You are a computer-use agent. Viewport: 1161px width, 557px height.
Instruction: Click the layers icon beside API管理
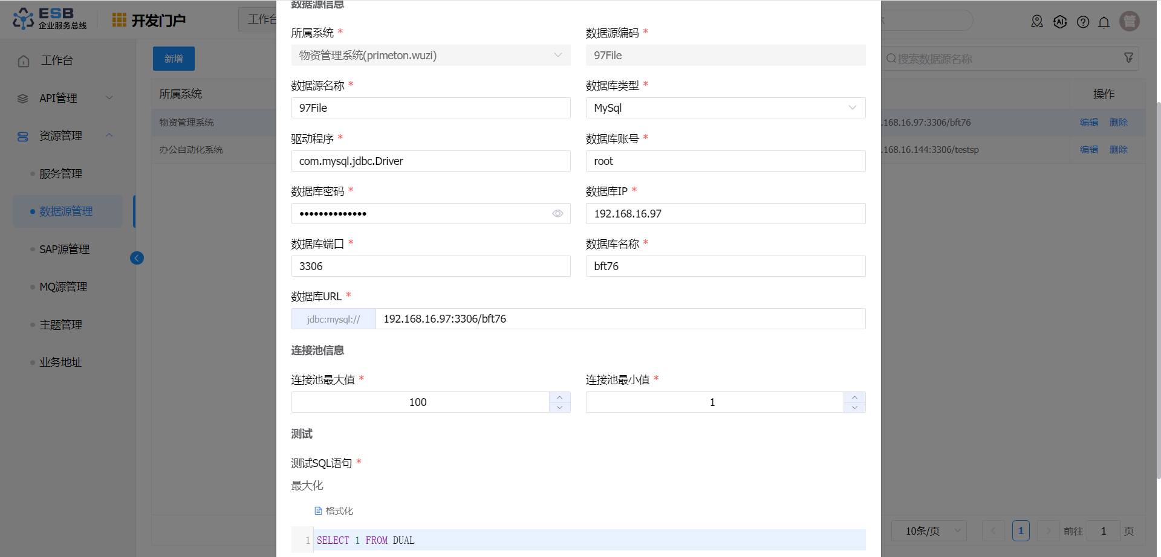coord(23,98)
